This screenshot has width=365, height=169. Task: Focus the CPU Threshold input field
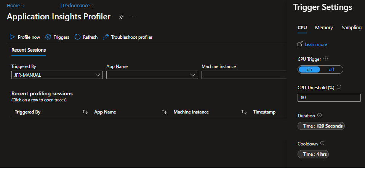[329, 98]
